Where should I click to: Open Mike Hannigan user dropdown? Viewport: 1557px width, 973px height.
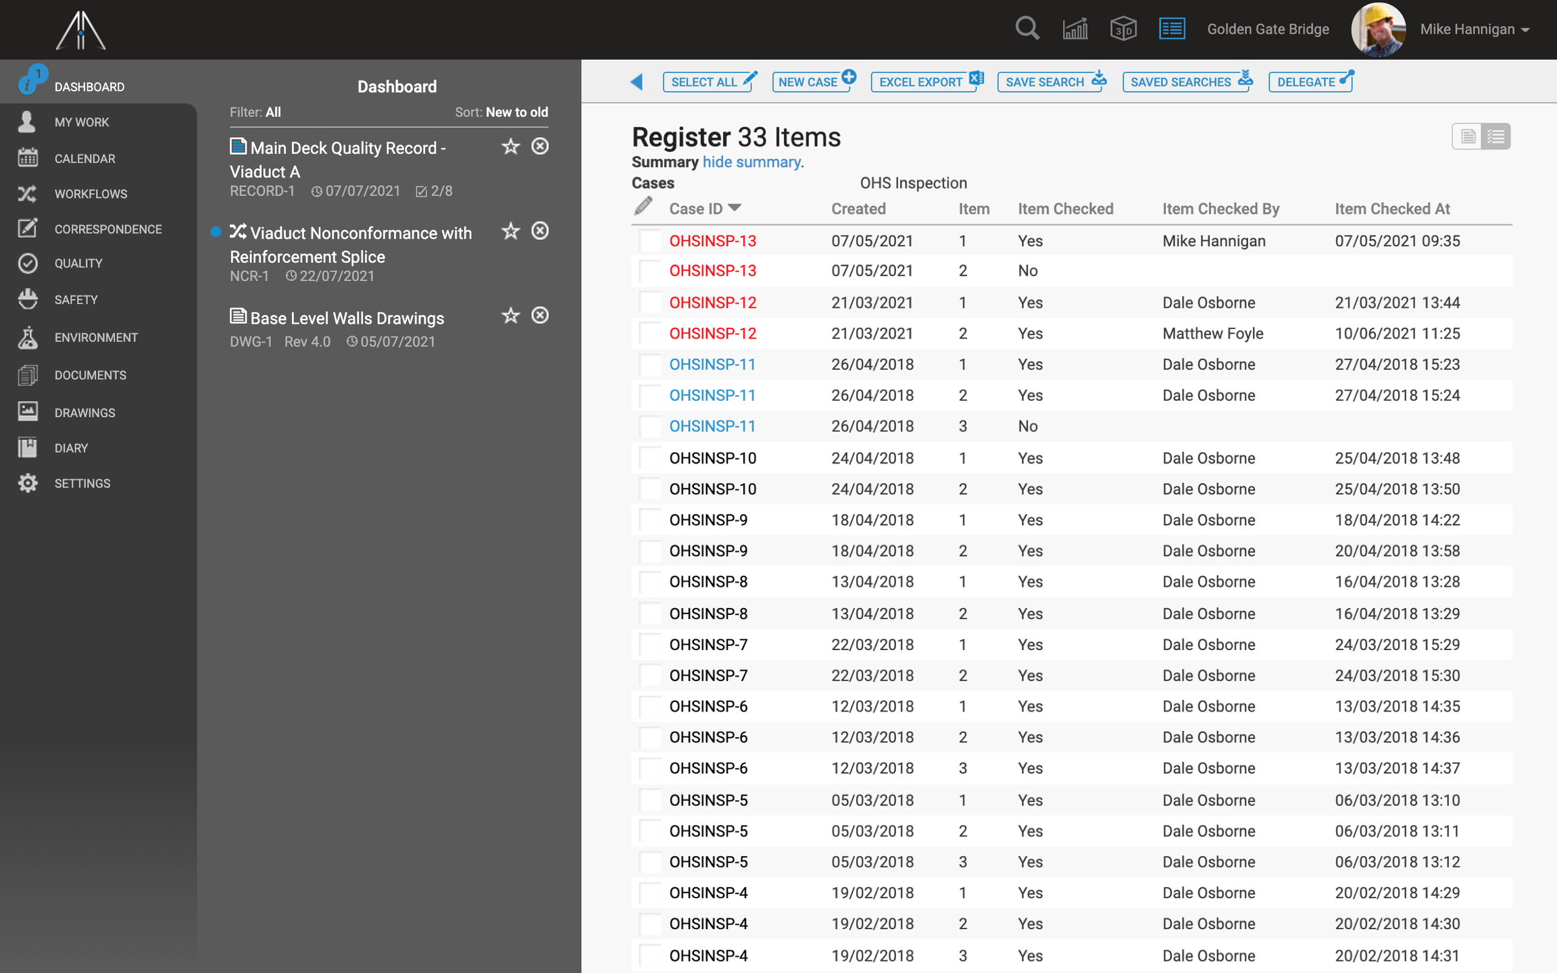coord(1475,29)
